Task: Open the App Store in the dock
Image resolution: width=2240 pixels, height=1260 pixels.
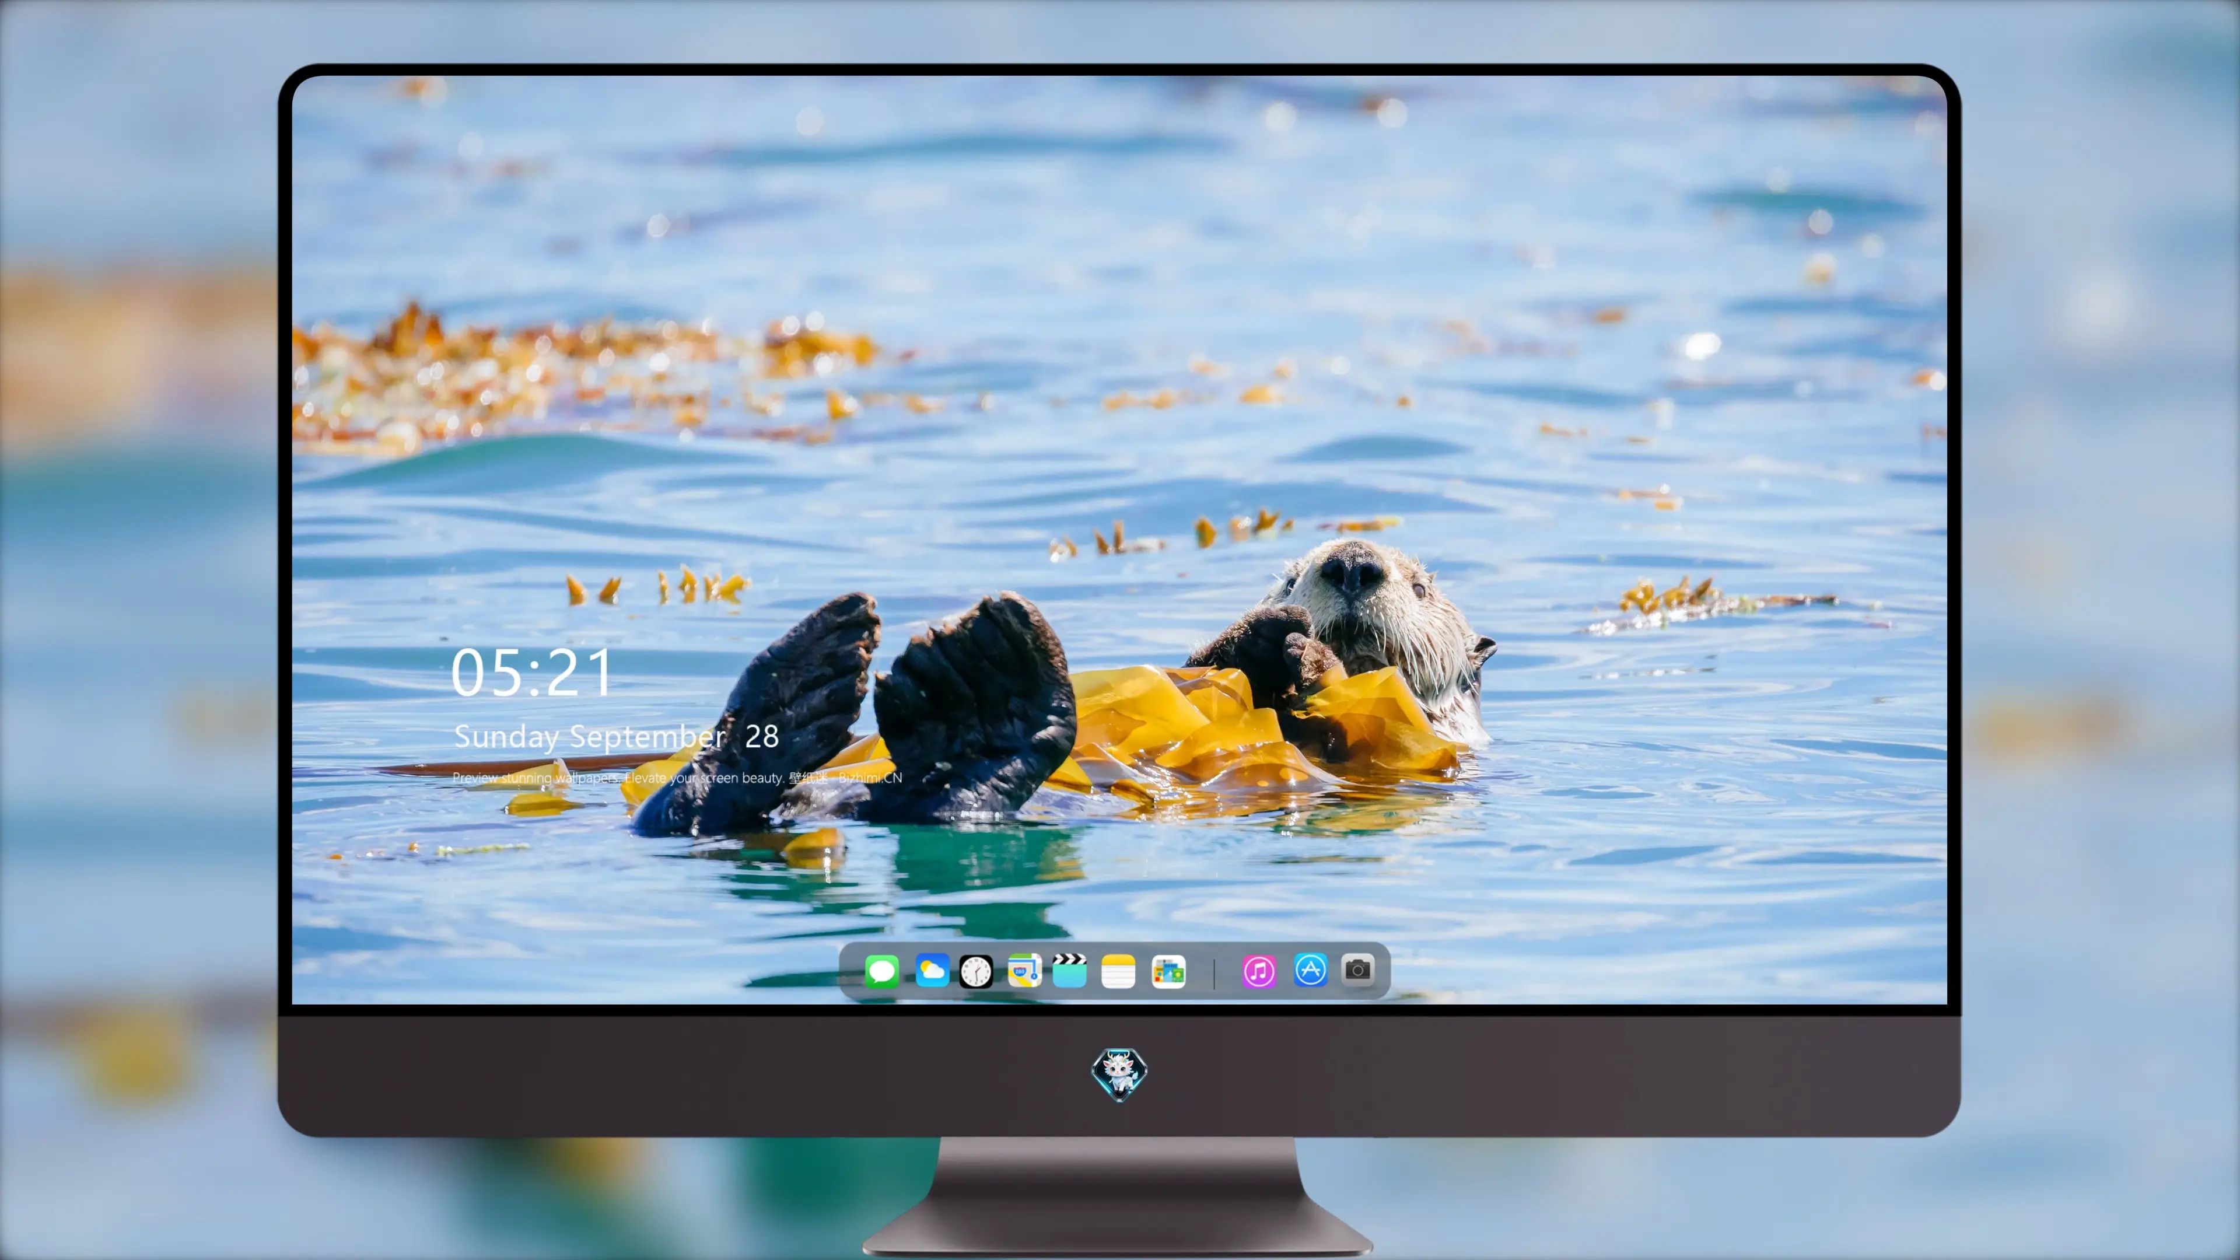Action: [1310, 970]
